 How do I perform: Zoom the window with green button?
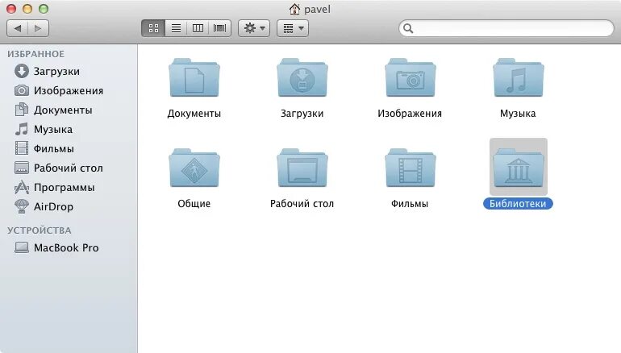[44, 9]
